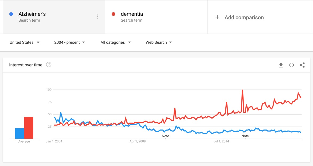Click the red Average bar

(x=29, y=128)
